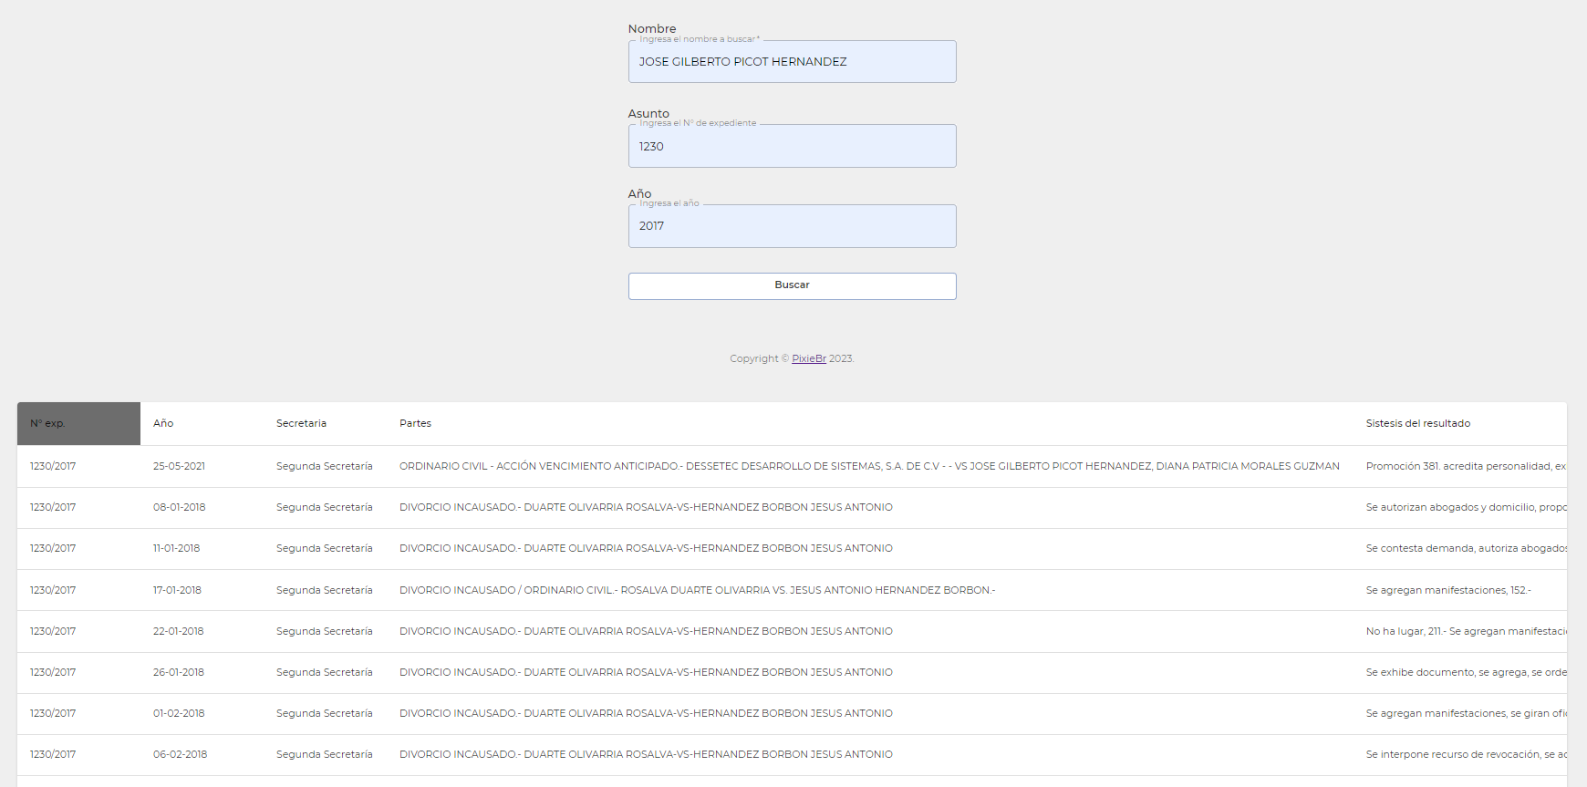Click 1230/2017 in the 06-02-2018 row
The height and width of the screenshot is (787, 1587).
click(x=53, y=754)
